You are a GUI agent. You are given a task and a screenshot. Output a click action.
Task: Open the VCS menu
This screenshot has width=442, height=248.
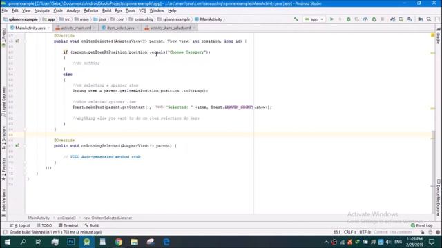[x=142, y=11]
